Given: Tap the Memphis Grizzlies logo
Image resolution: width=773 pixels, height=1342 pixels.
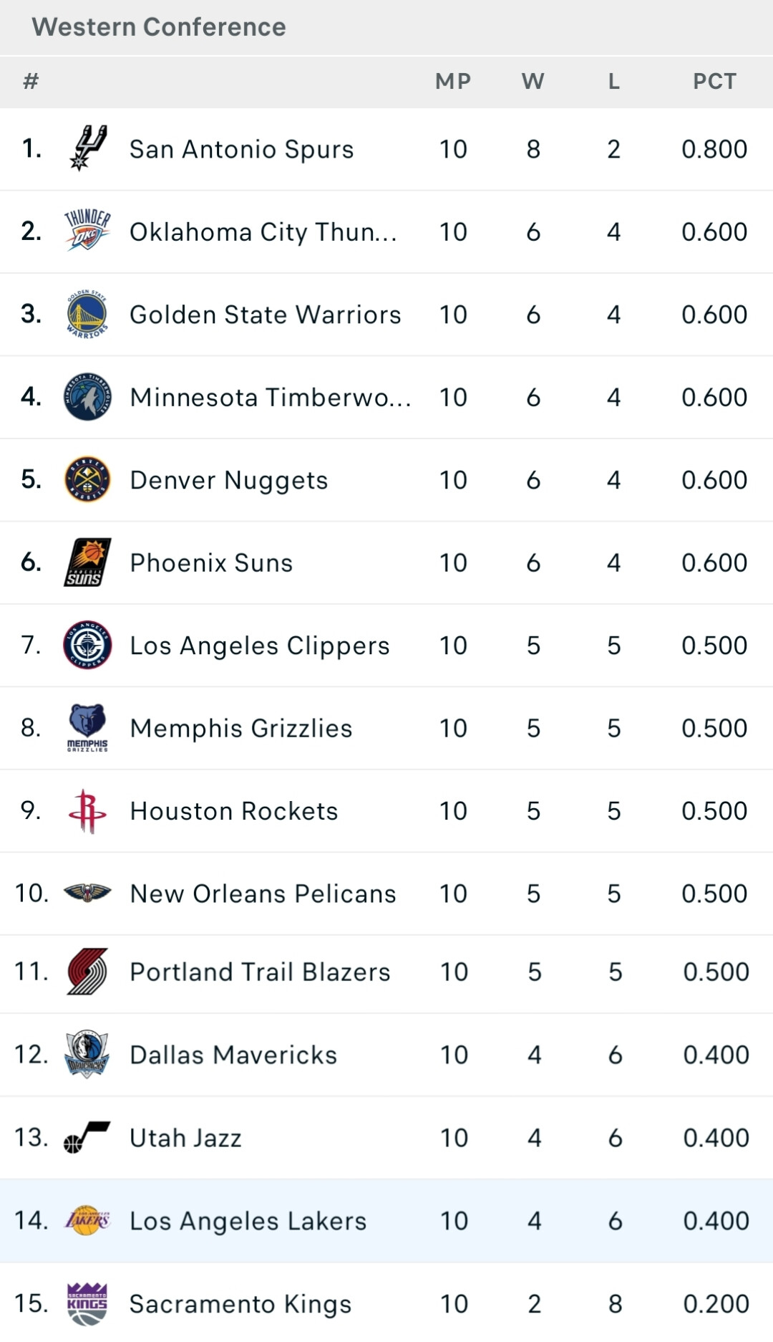Looking at the screenshot, I should coord(87,728).
